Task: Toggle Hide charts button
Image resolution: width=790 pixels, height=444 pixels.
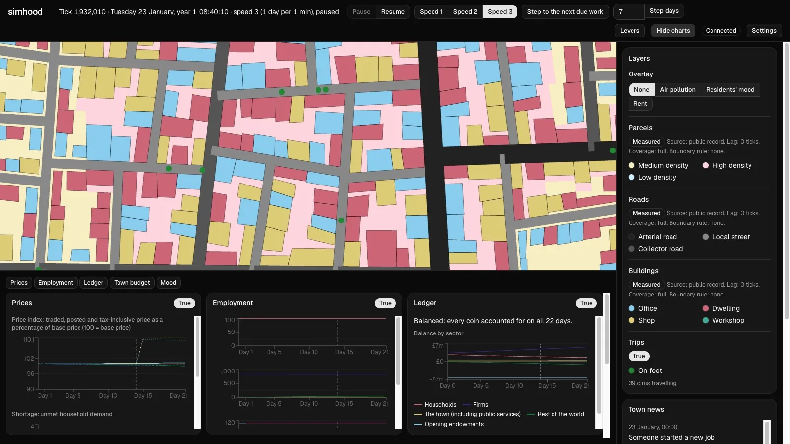Action: 673,31
